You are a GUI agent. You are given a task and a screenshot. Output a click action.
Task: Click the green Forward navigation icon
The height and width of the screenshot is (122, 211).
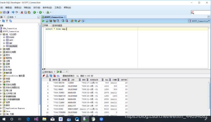tap(40, 12)
